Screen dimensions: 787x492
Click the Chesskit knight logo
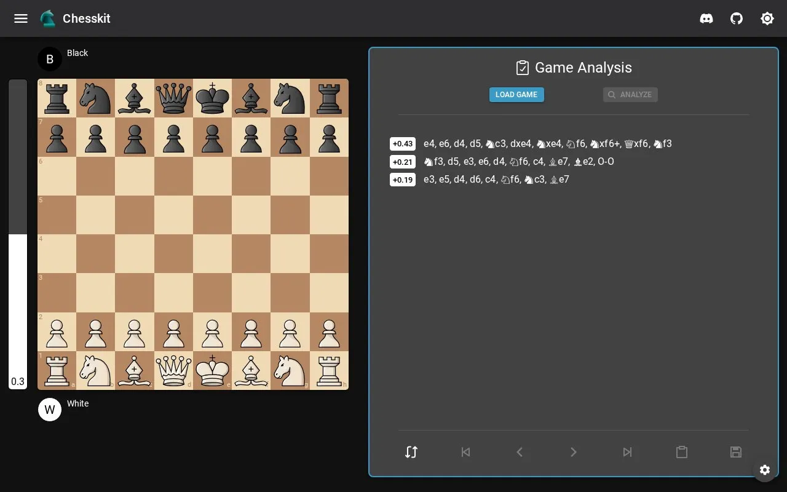click(47, 18)
